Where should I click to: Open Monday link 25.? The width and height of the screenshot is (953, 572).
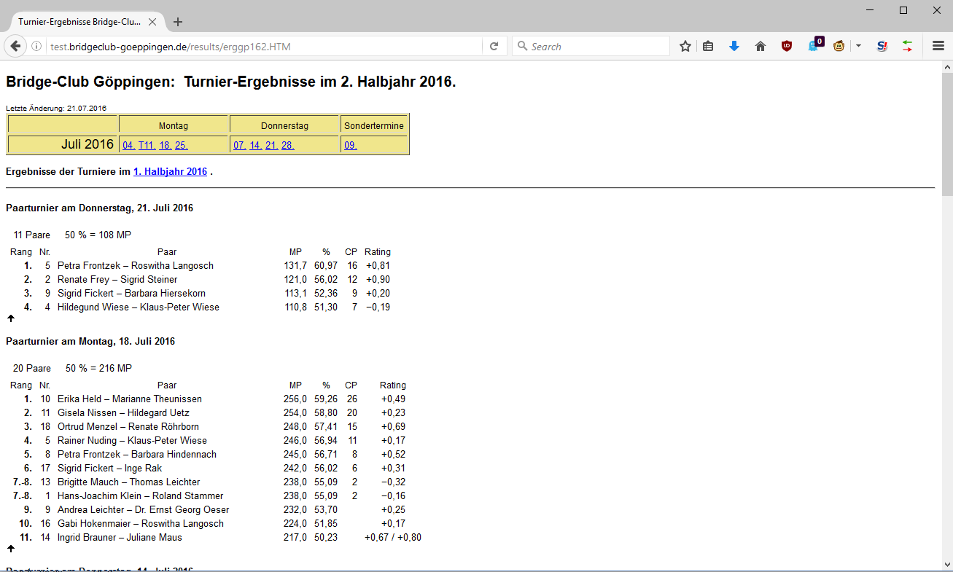point(182,145)
